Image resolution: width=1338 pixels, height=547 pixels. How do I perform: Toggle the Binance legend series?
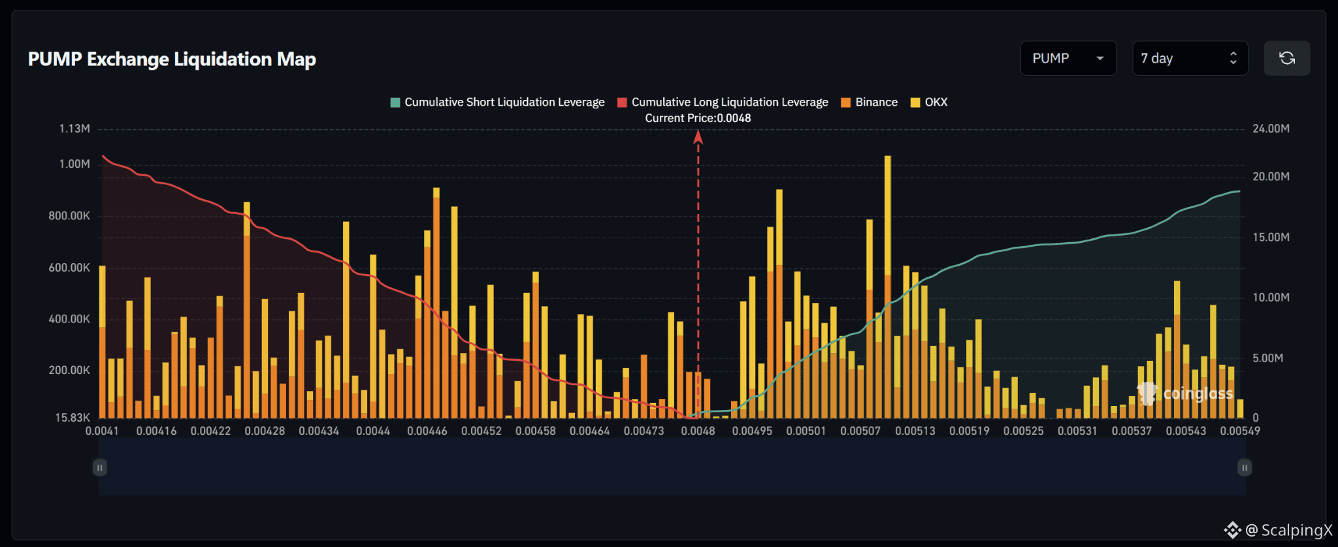coord(869,102)
